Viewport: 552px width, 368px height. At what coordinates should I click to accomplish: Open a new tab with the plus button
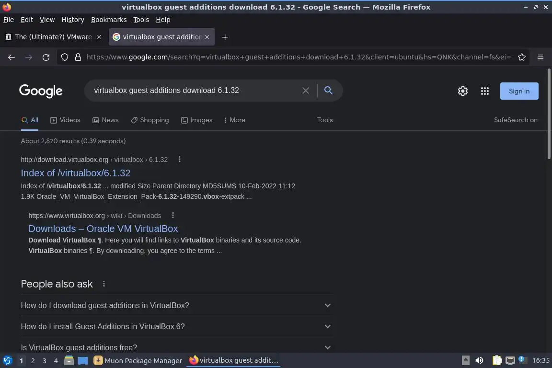225,37
